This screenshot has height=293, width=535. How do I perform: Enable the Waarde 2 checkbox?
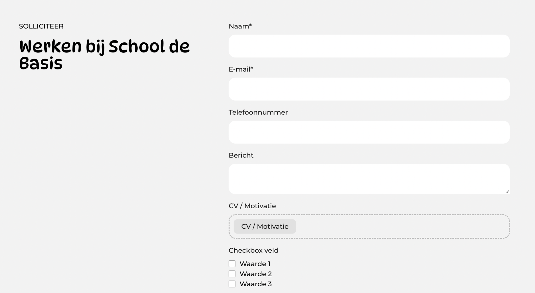pos(232,274)
